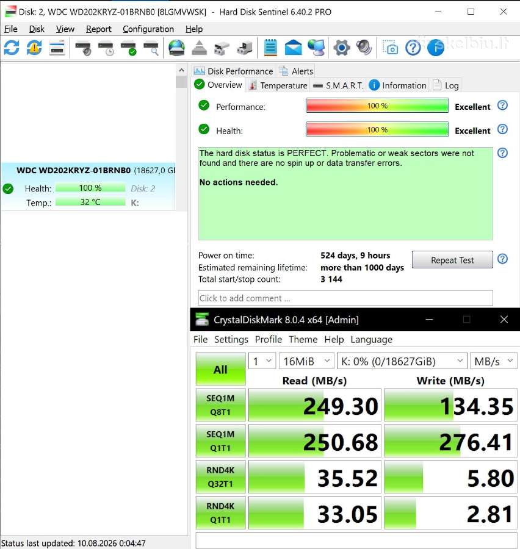520x549 pixels.
Task: Click the blue Refresh arrows toolbar icon
Action: coord(12,47)
